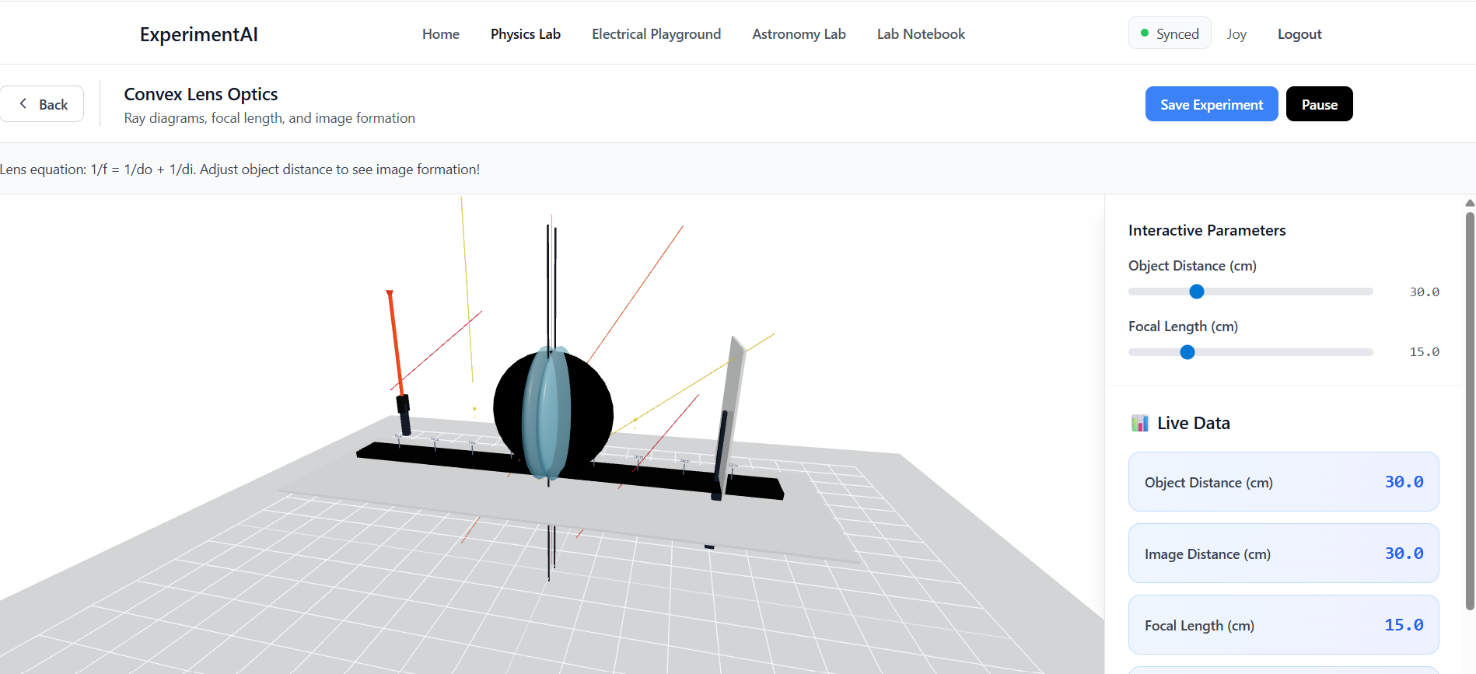Adjust the Focal Length slider handle
This screenshot has height=674, width=1476.
pyautogui.click(x=1187, y=352)
